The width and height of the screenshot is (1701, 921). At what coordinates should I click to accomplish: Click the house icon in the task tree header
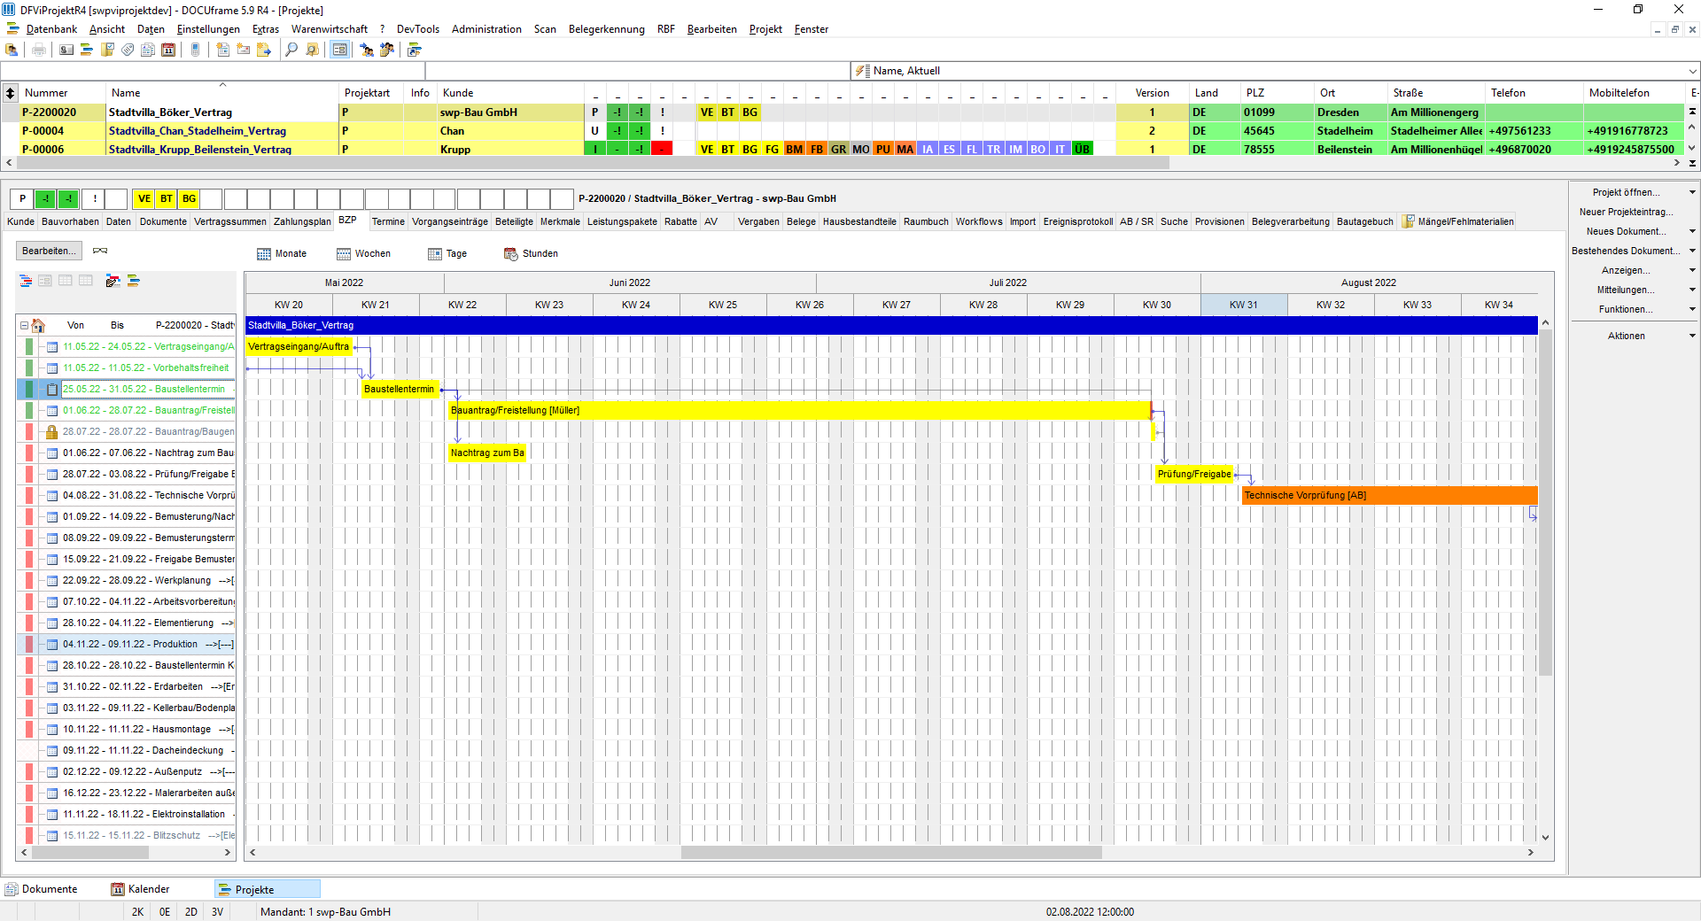[x=38, y=325]
